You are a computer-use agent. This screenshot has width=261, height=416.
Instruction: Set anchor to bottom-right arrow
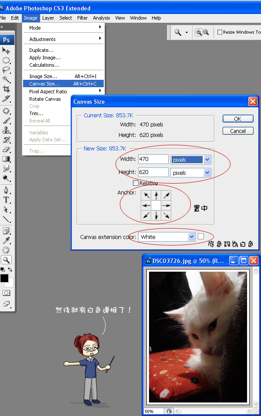tap(166, 215)
